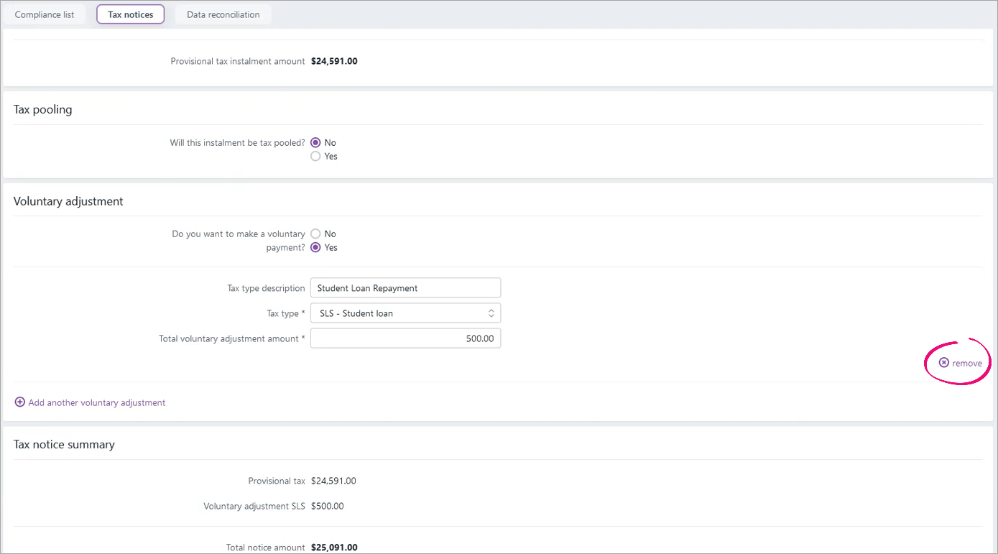
Task: Click the Add another voluntary adjustment link
Action: (97, 403)
